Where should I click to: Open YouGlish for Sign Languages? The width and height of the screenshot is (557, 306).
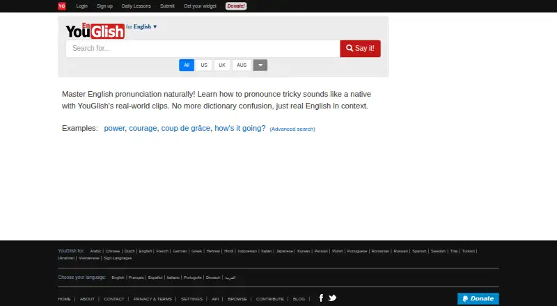[118, 258]
